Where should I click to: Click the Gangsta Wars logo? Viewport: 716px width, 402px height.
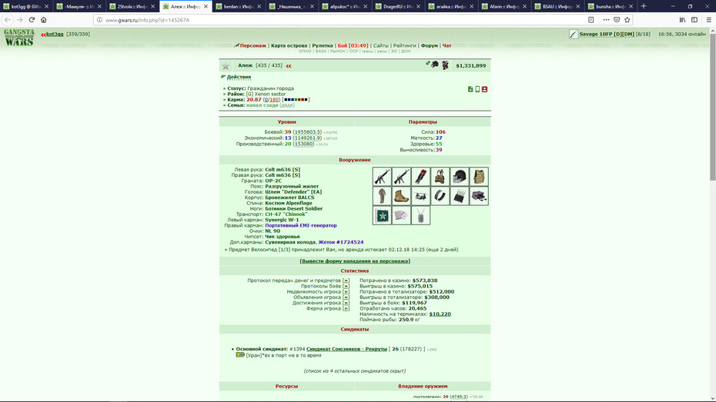pyautogui.click(x=19, y=38)
